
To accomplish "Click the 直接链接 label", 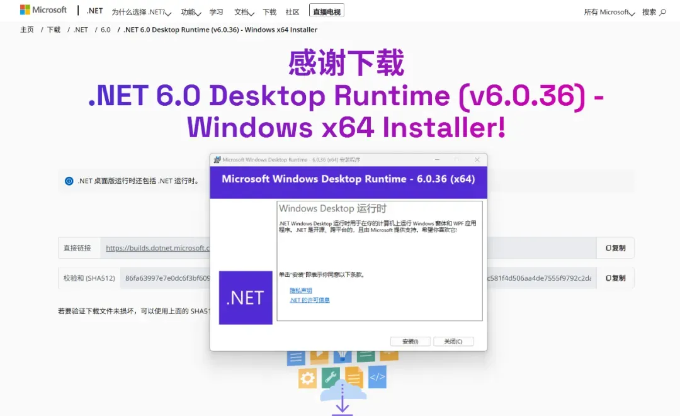I will (77, 248).
